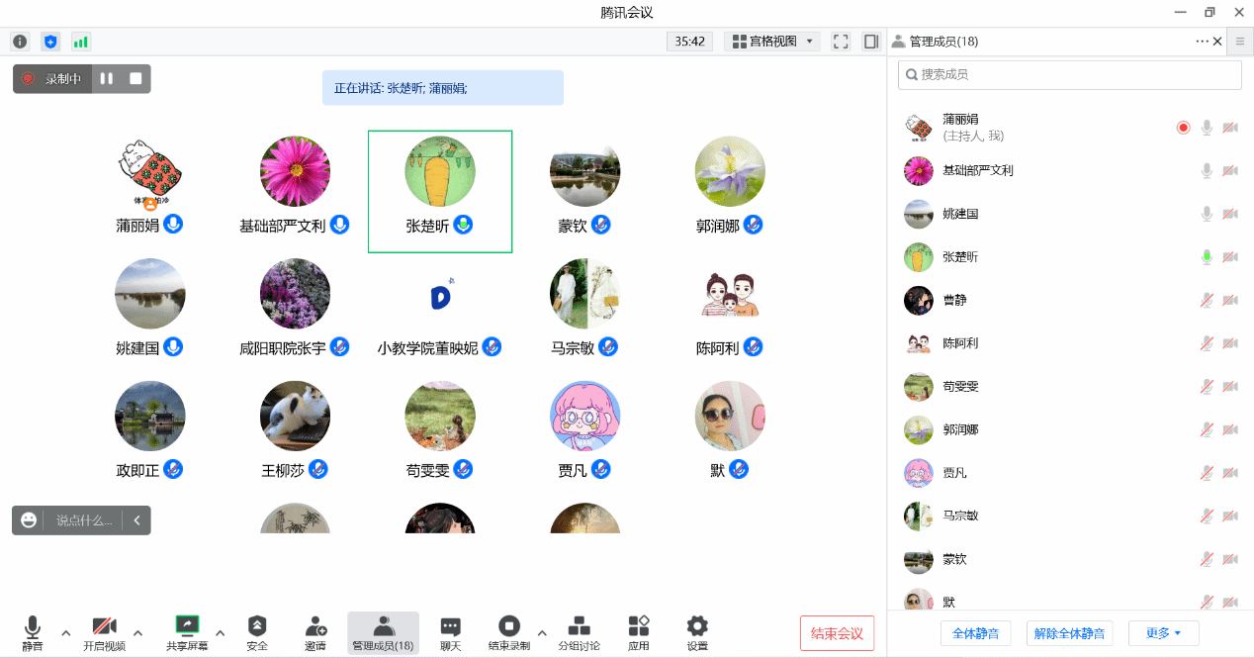
Task: Turn on video with 开启视频
Action: [x=104, y=626]
